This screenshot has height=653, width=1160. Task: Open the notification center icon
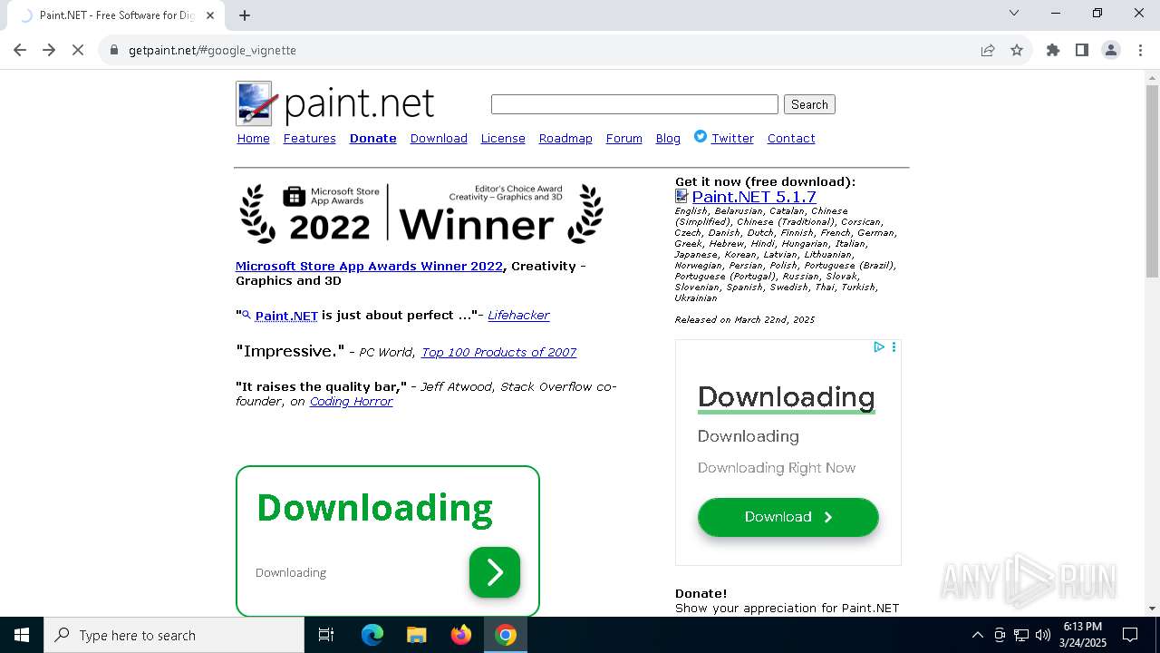[1130, 635]
